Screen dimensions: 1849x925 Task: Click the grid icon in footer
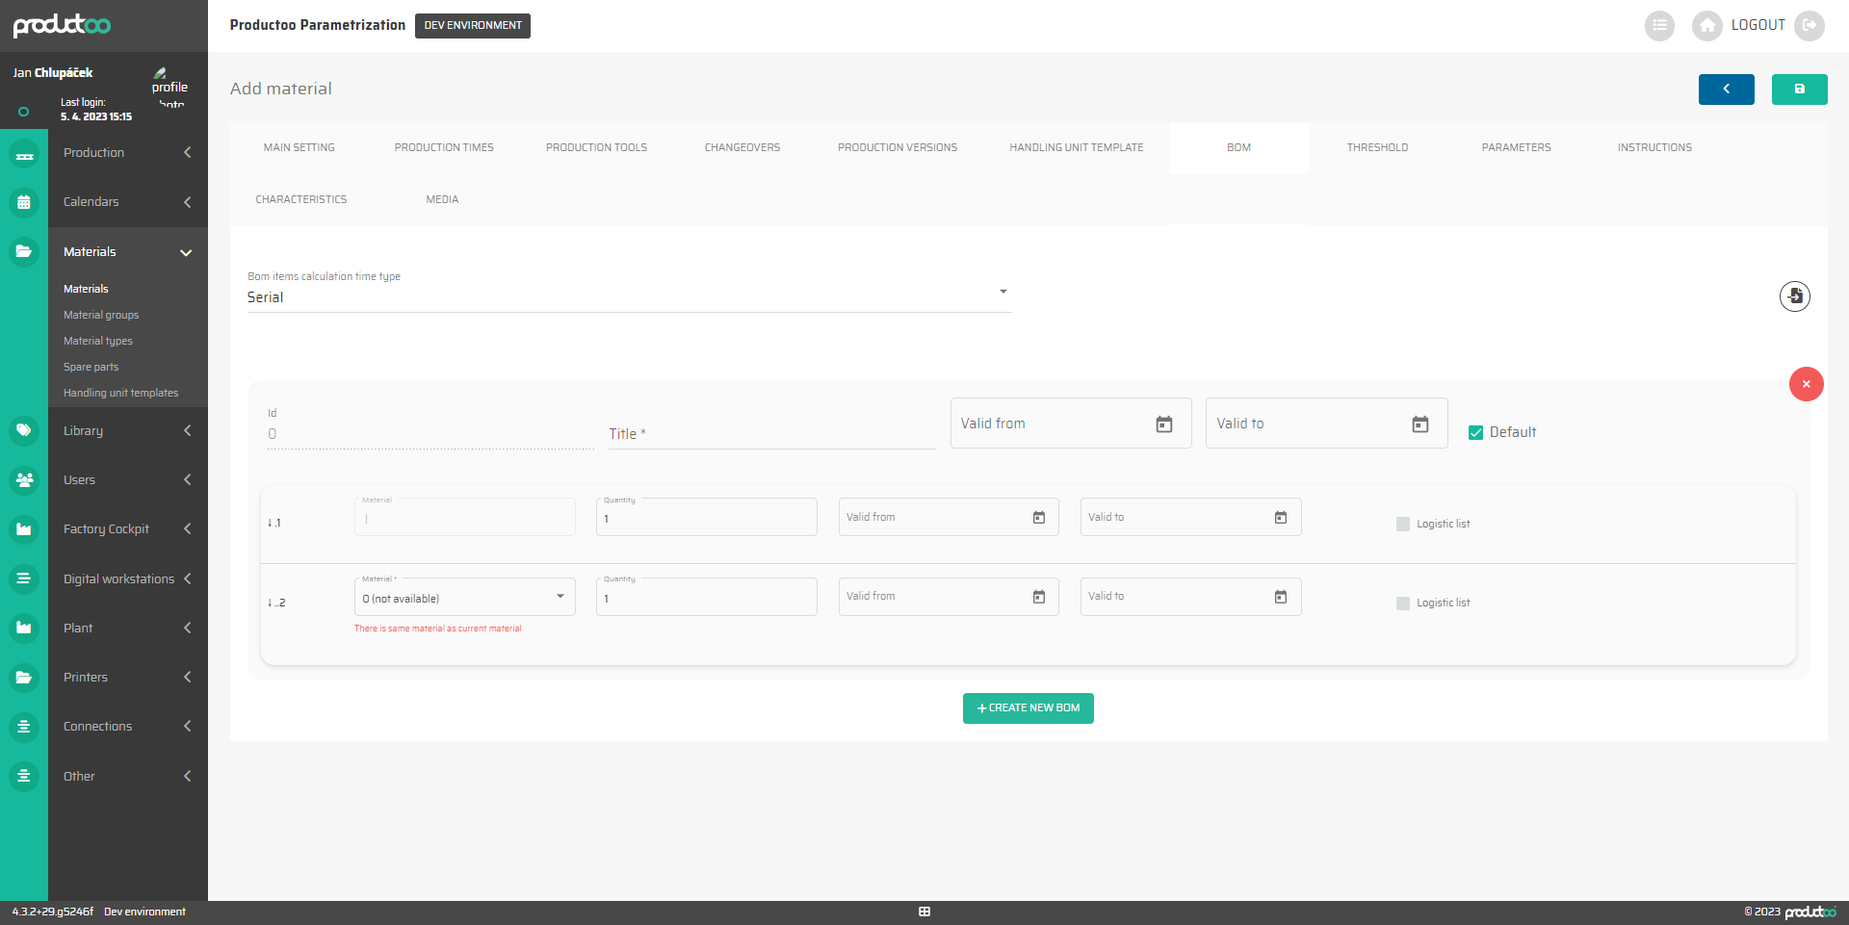924,912
